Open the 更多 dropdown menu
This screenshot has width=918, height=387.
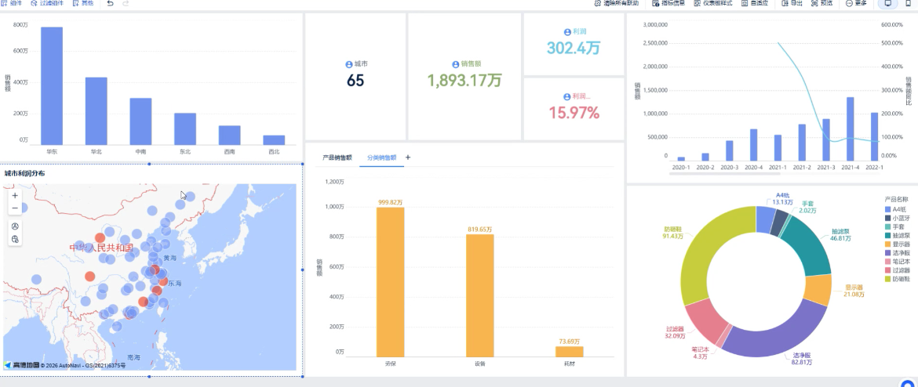(x=856, y=3)
